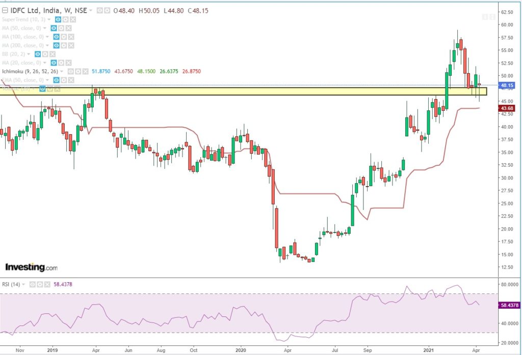This screenshot has width=522, height=355.
Task: Open the RSI (14) dropdown arrow
Action: click(23, 285)
